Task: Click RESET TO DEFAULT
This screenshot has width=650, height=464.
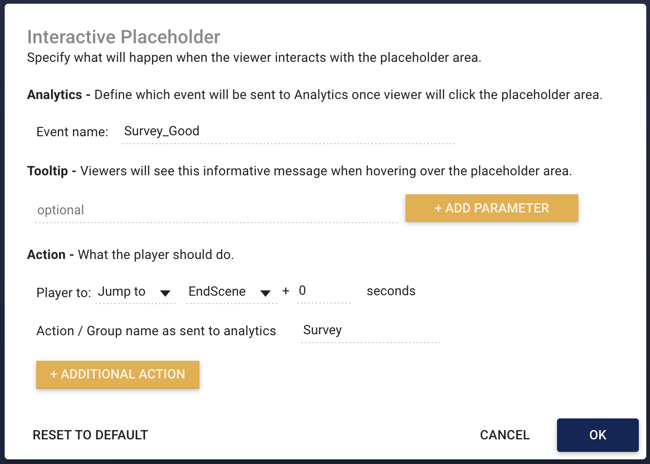Action: [90, 435]
